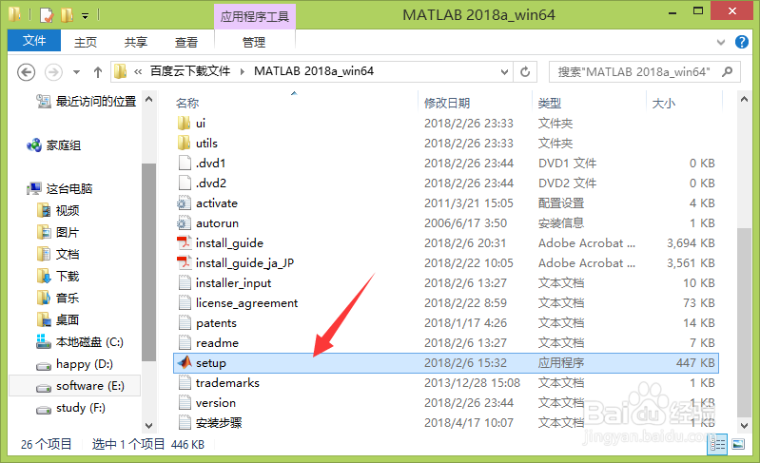This screenshot has height=463, width=760.
Task: Click the setup MATLAB application icon
Action: [185, 362]
